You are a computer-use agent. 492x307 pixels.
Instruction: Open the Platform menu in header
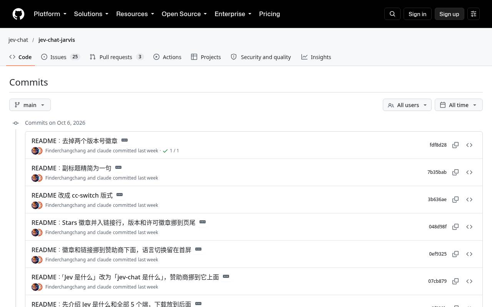(x=50, y=14)
